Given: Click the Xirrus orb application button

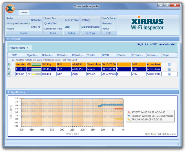Looking at the screenshot, I should [10, 8].
